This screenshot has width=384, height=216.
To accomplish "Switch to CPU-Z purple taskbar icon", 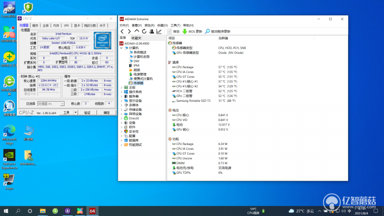I will pyautogui.click(x=68, y=211).
